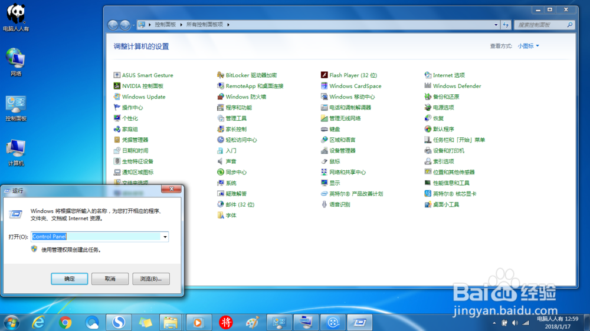The width and height of the screenshot is (590, 331).
Task: Open 轻松访问中心 icon
Action: coord(221,140)
